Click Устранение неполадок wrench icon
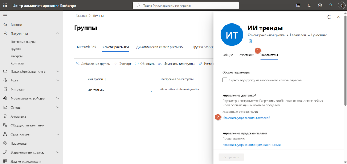This screenshot has height=164, width=347. click(5, 152)
